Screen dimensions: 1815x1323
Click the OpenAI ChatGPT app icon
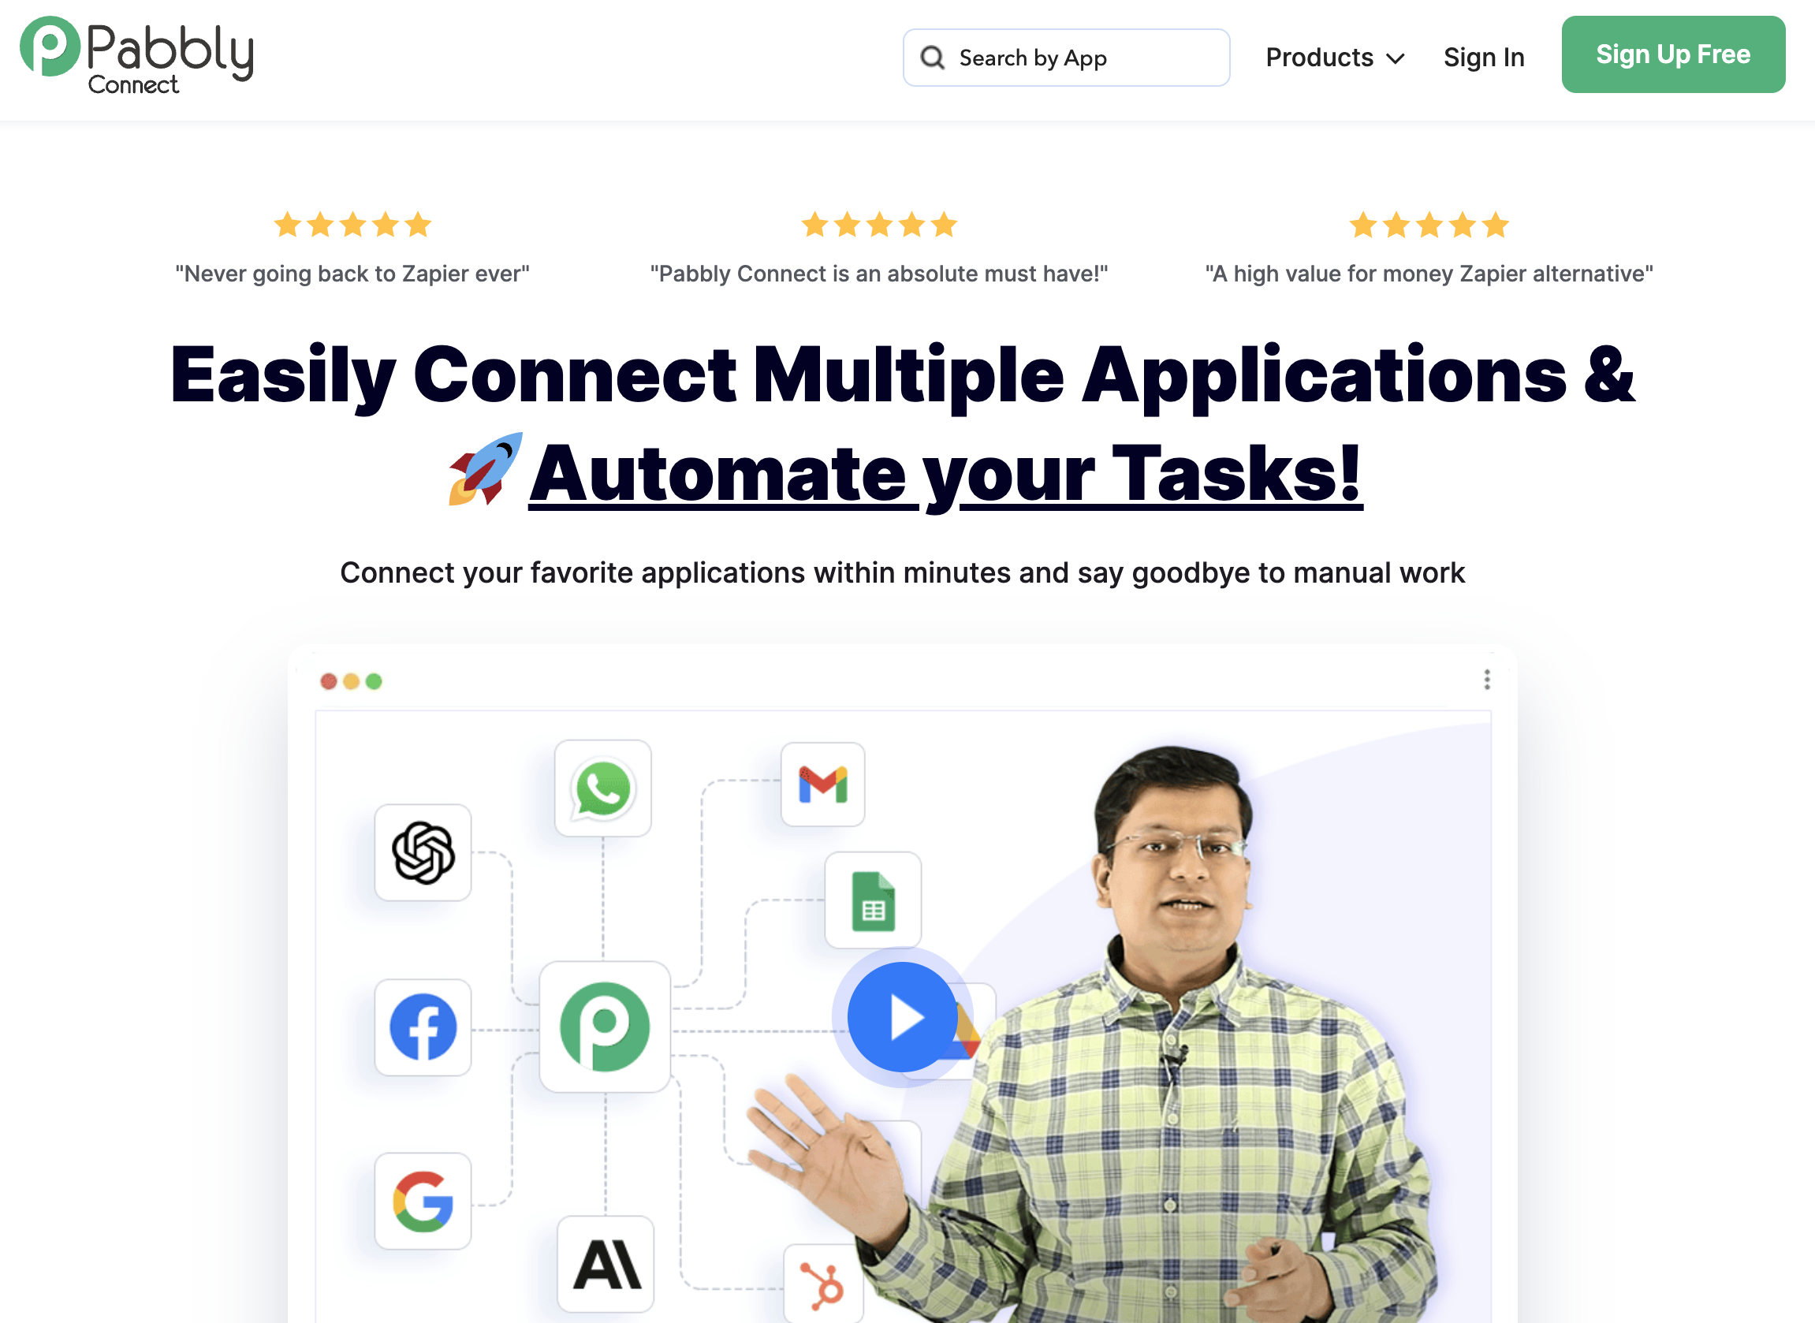423,852
